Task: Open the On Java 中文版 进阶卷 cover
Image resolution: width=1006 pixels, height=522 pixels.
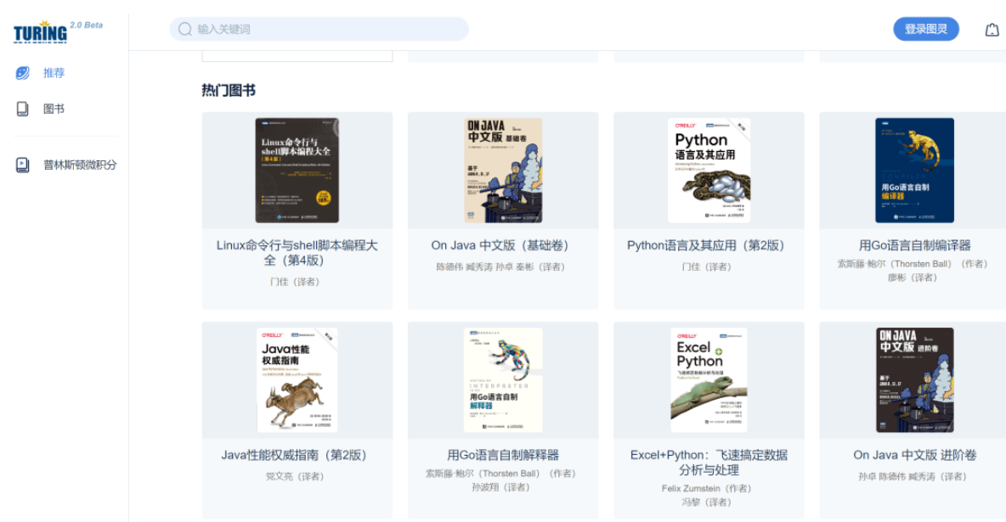Action: pyautogui.click(x=914, y=379)
